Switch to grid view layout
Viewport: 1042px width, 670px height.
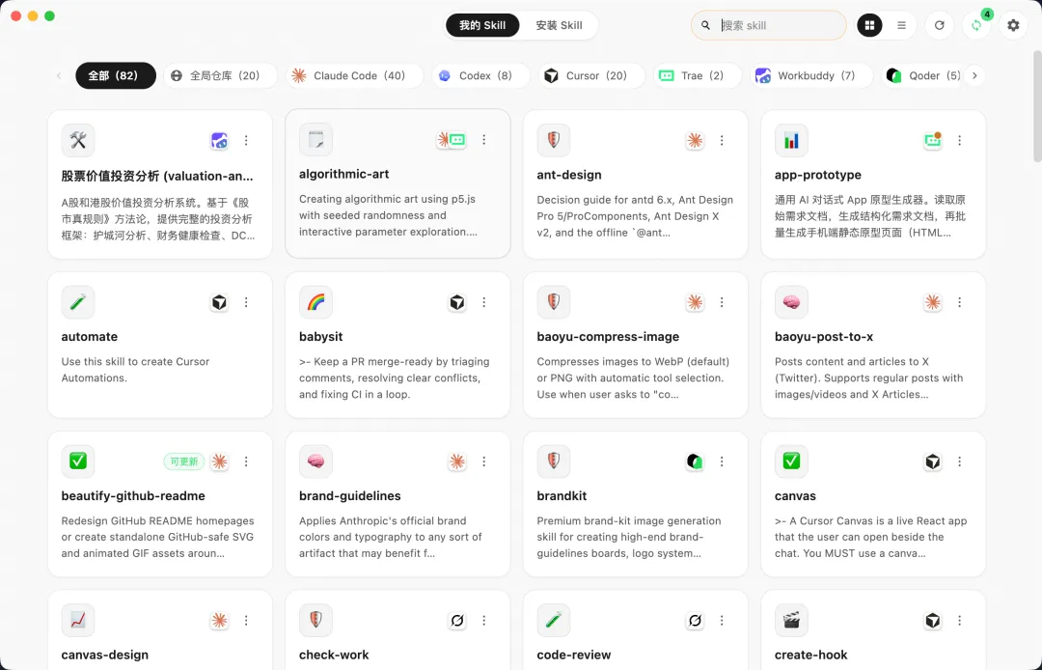click(869, 25)
